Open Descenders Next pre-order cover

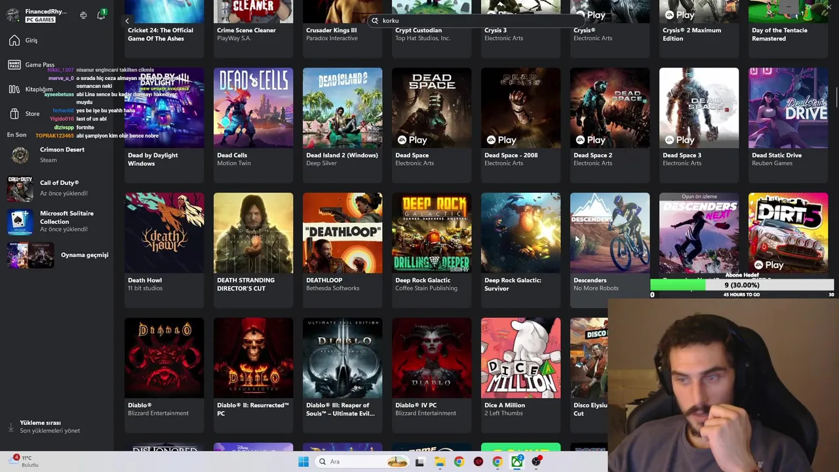point(699,233)
